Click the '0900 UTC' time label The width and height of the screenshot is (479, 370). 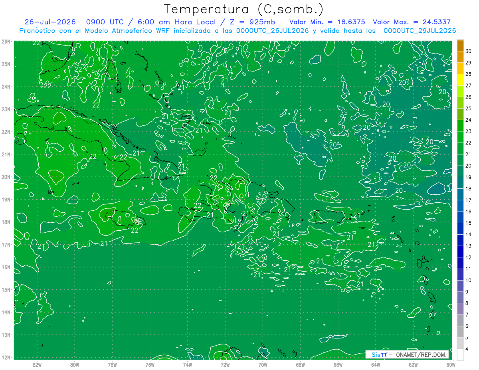(x=105, y=22)
